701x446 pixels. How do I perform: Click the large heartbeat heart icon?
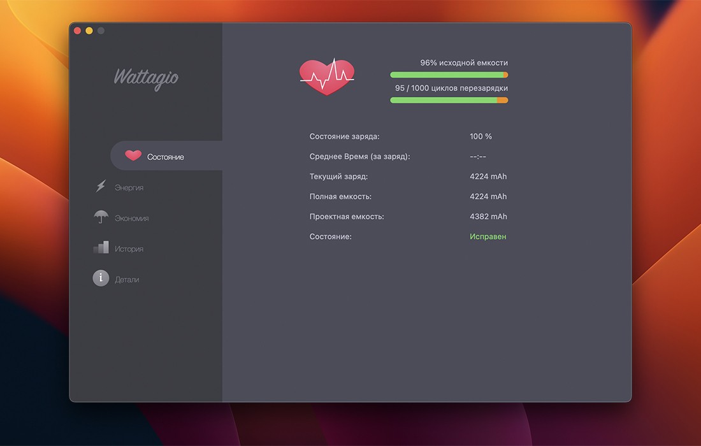(327, 76)
